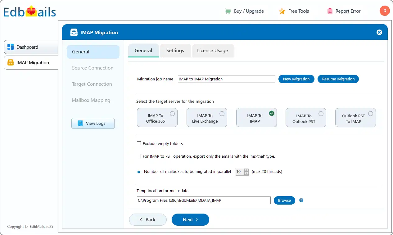Click the Free Tools star icon
This screenshot has width=393, height=235.
(282, 11)
